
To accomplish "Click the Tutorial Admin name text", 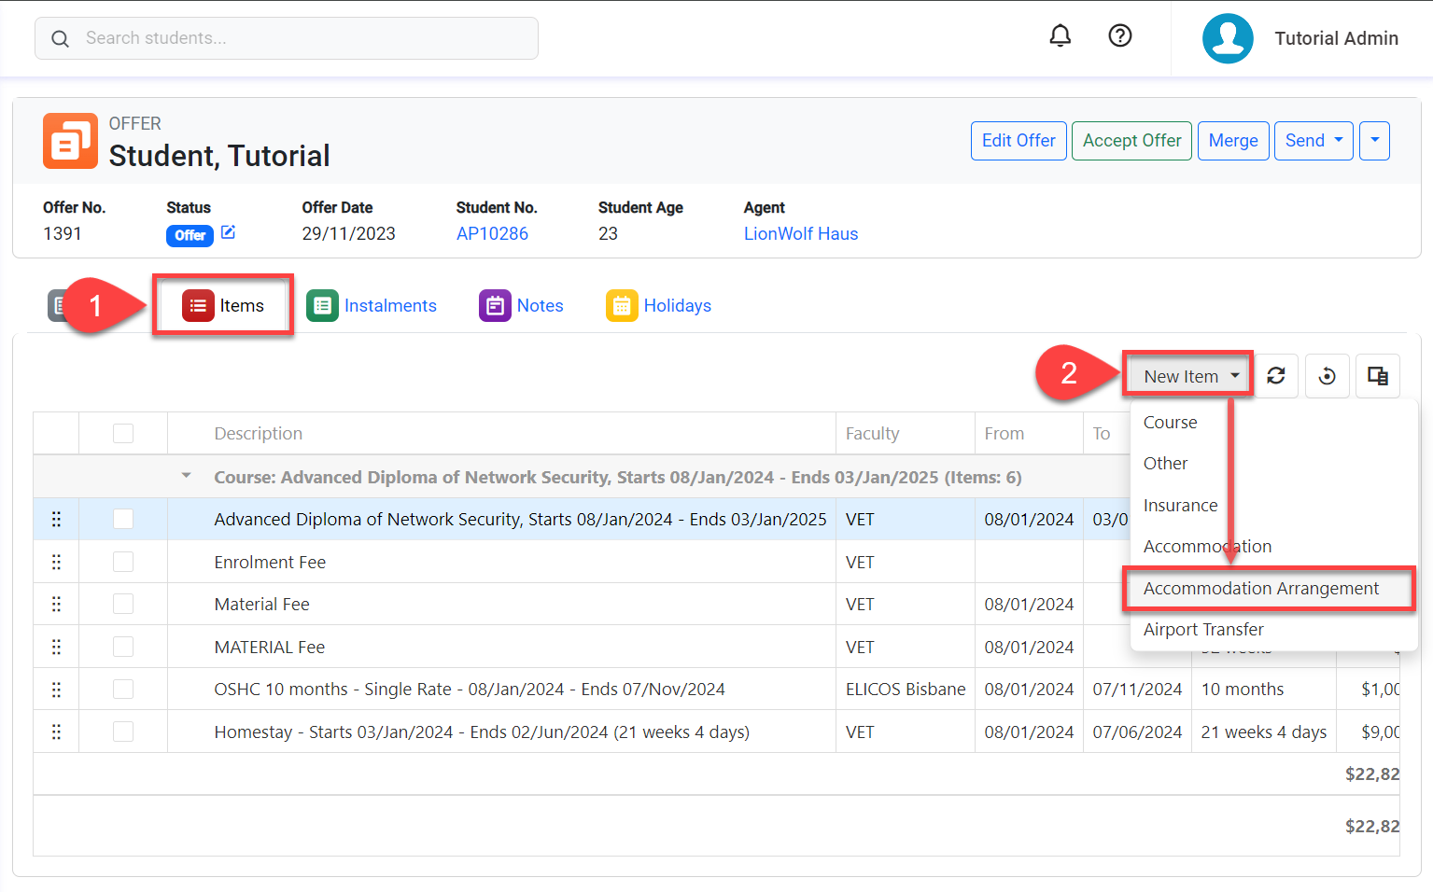I will click(1337, 38).
